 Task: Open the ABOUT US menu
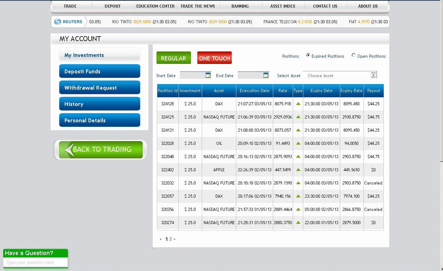(x=368, y=6)
